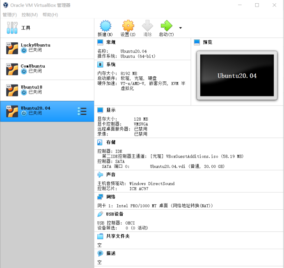The image size is (284, 268).
Task: Click the USB设备 plug icon
Action: tap(100, 214)
